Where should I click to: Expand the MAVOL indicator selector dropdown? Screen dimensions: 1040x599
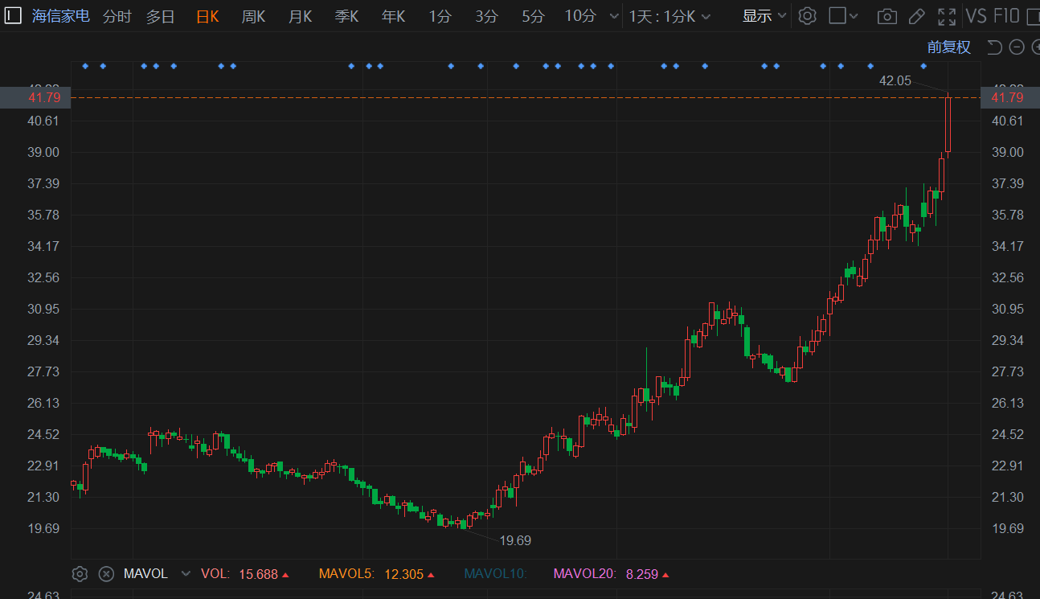(186, 574)
